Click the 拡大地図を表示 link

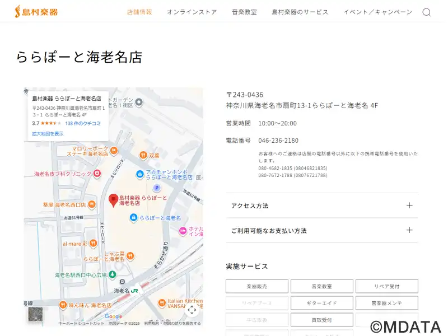pos(48,134)
